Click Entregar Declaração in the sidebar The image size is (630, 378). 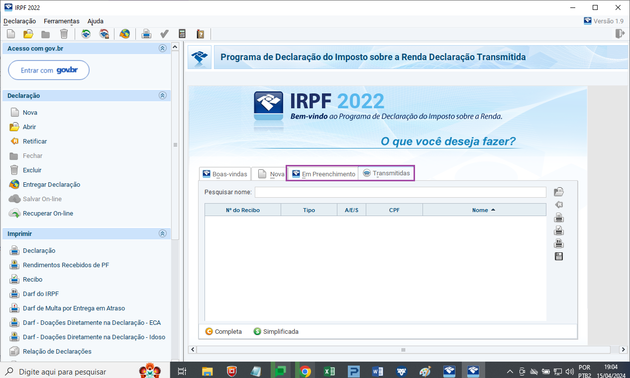tap(51, 185)
